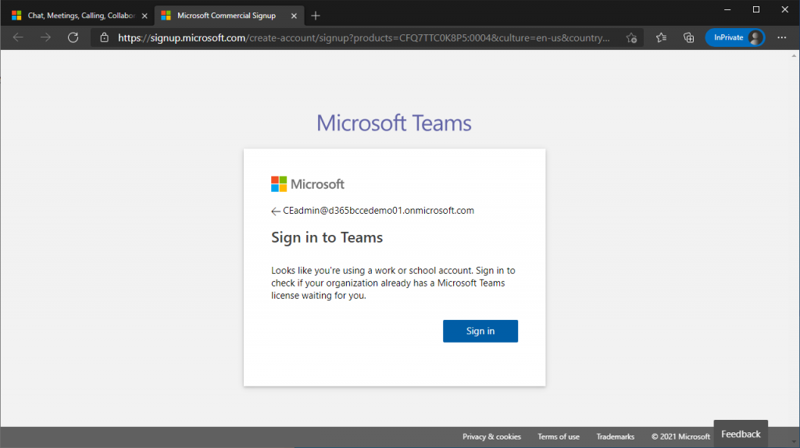The height and width of the screenshot is (448, 800).
Task: Open the Feedback button
Action: [741, 434]
